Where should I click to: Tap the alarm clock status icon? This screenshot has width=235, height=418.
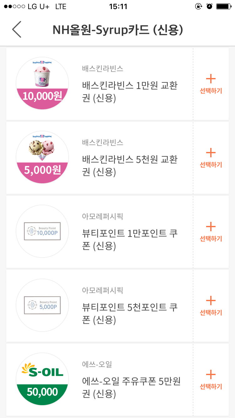tap(210, 7)
